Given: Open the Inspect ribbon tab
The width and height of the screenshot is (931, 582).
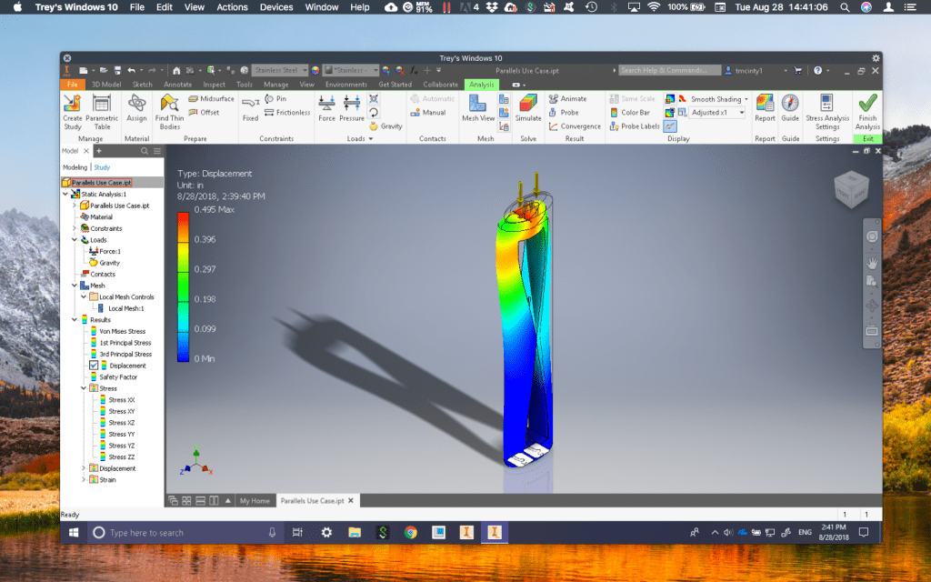Looking at the screenshot, I should click(214, 85).
